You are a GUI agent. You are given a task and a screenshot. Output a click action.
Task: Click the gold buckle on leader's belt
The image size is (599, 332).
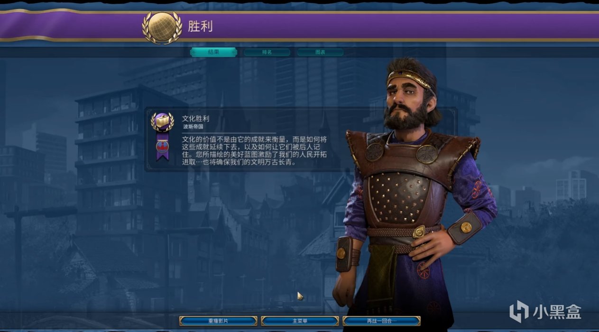(x=419, y=232)
